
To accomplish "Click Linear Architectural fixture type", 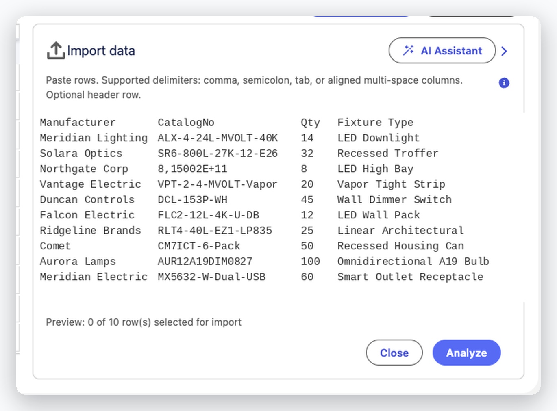I will pos(400,230).
